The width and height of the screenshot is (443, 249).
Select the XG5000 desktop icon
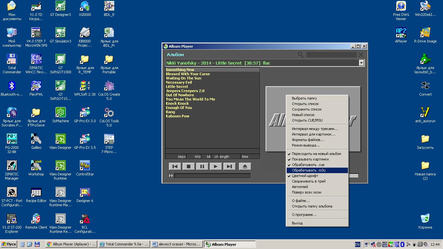85,9
